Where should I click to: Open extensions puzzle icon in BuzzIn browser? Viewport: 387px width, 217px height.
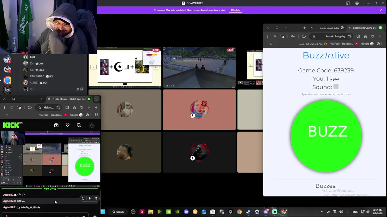[x=304, y=36]
